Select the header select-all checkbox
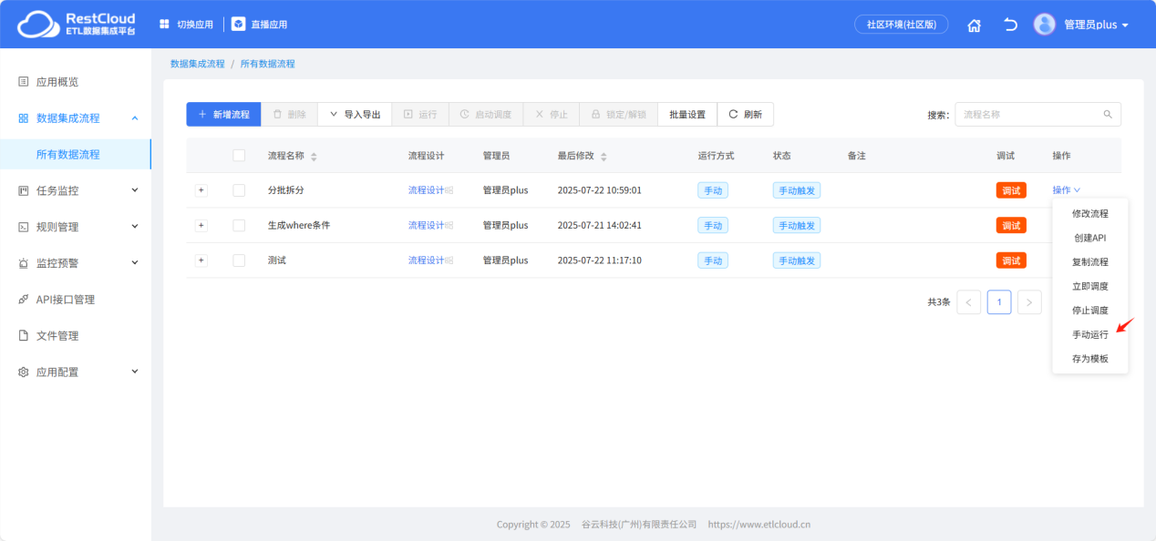The image size is (1156, 541). click(239, 155)
